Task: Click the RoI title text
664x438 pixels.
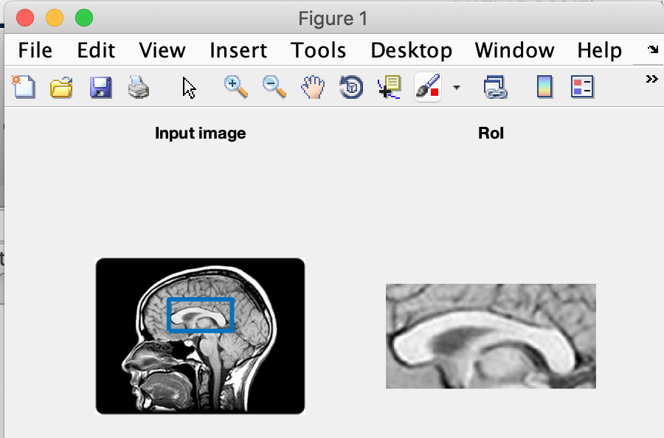Action: click(x=491, y=133)
